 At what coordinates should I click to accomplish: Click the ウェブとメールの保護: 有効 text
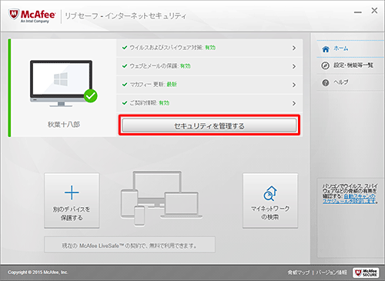coord(160,66)
